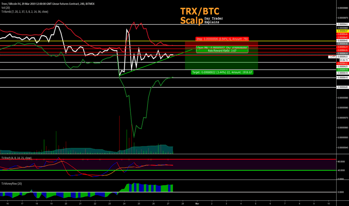Click the green Target 0.00000022 label
Screen dimensions: 349x206
click(x=222, y=72)
